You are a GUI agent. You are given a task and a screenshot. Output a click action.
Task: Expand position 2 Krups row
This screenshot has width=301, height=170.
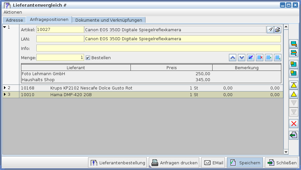pyautogui.click(x=5, y=88)
